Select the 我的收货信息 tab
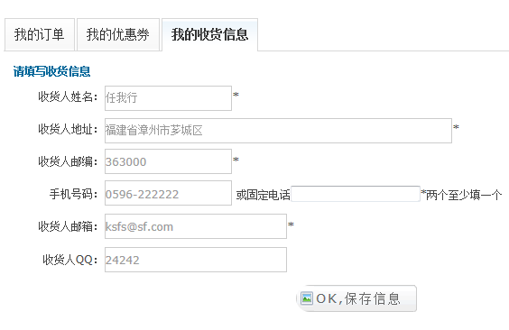This screenshot has height=330, width=509. coord(209,34)
